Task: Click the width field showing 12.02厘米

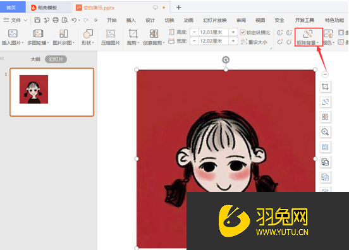Action: pos(213,41)
